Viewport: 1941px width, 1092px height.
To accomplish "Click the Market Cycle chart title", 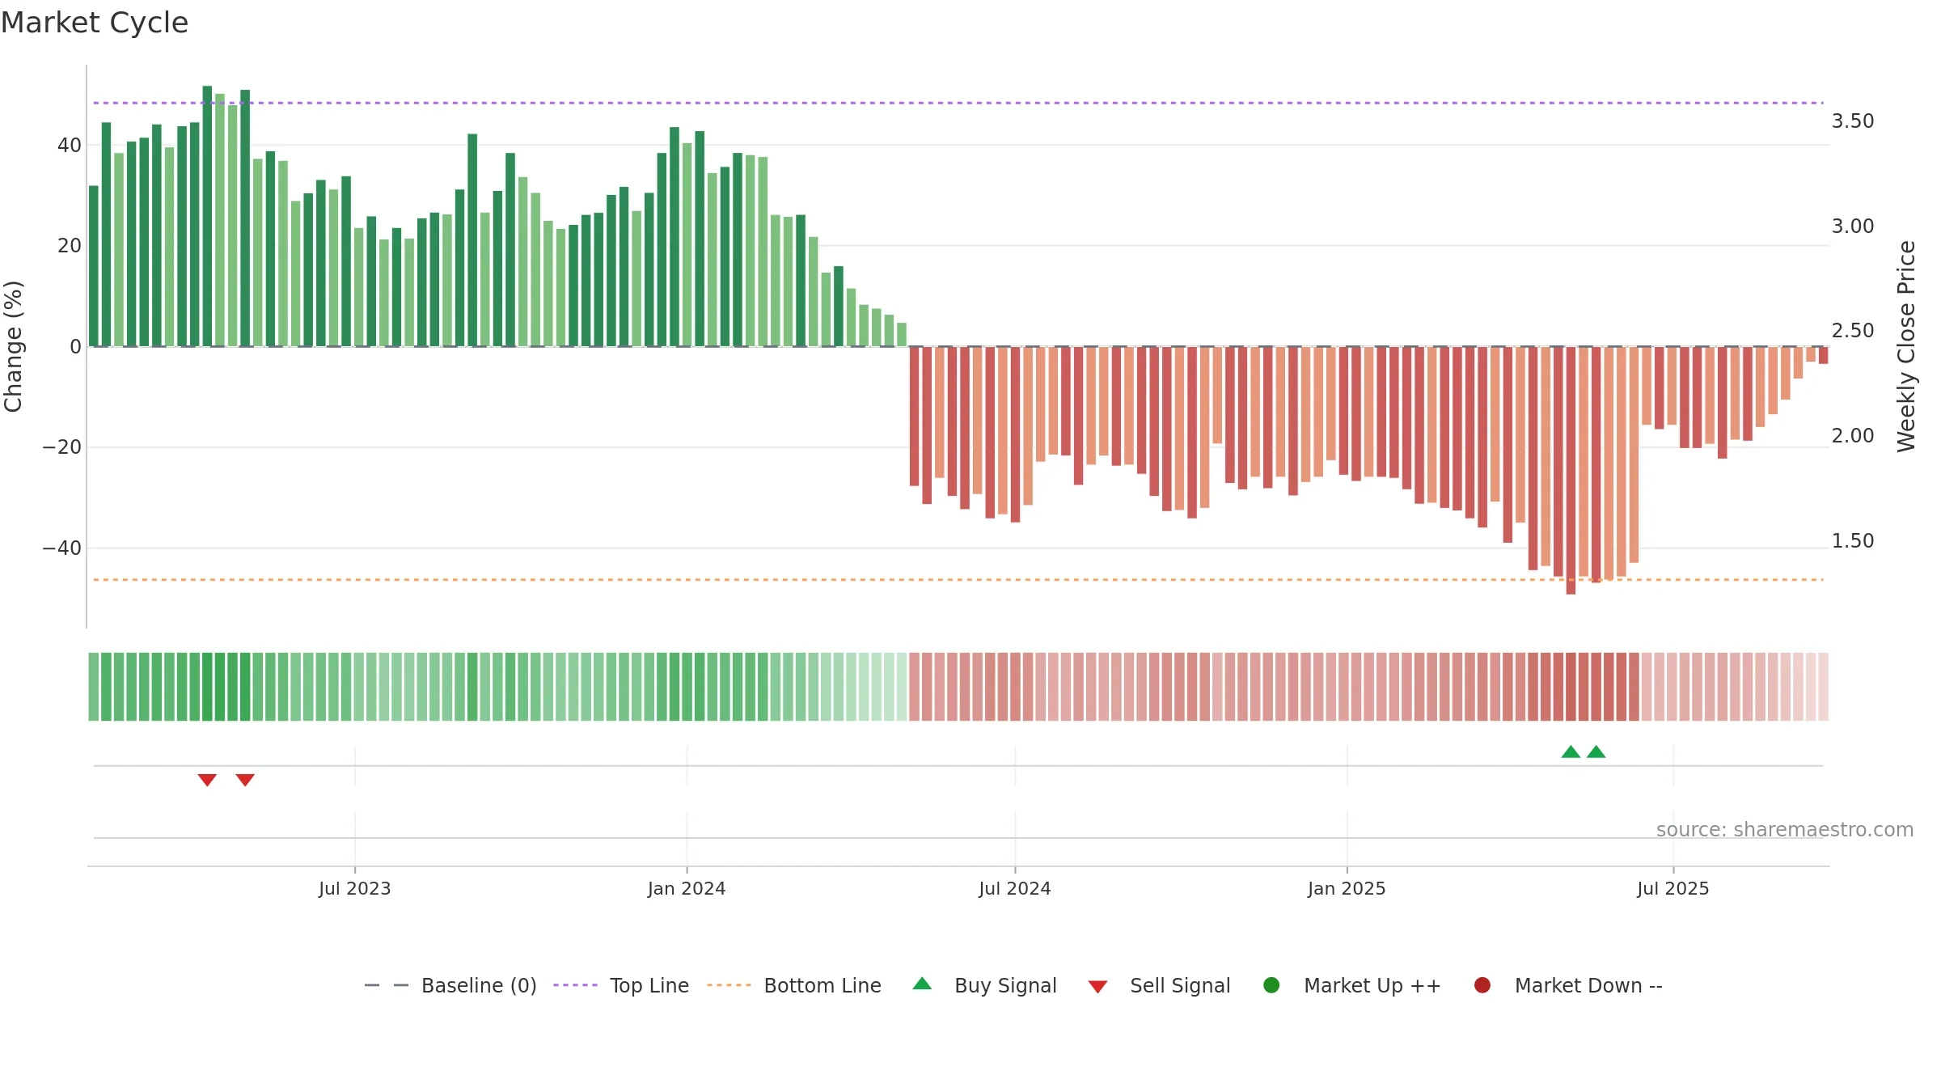I will [95, 23].
